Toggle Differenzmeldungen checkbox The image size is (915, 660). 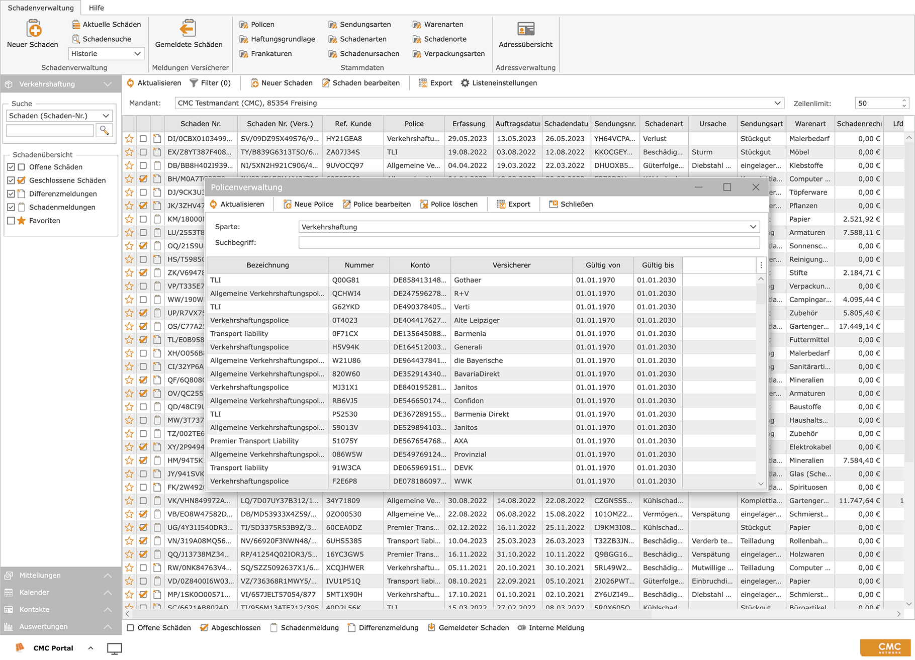11,194
